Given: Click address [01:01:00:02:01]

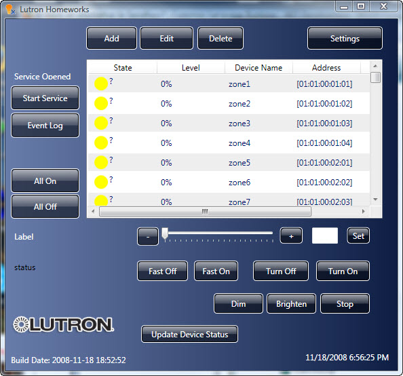Looking at the screenshot, I should [x=324, y=163].
